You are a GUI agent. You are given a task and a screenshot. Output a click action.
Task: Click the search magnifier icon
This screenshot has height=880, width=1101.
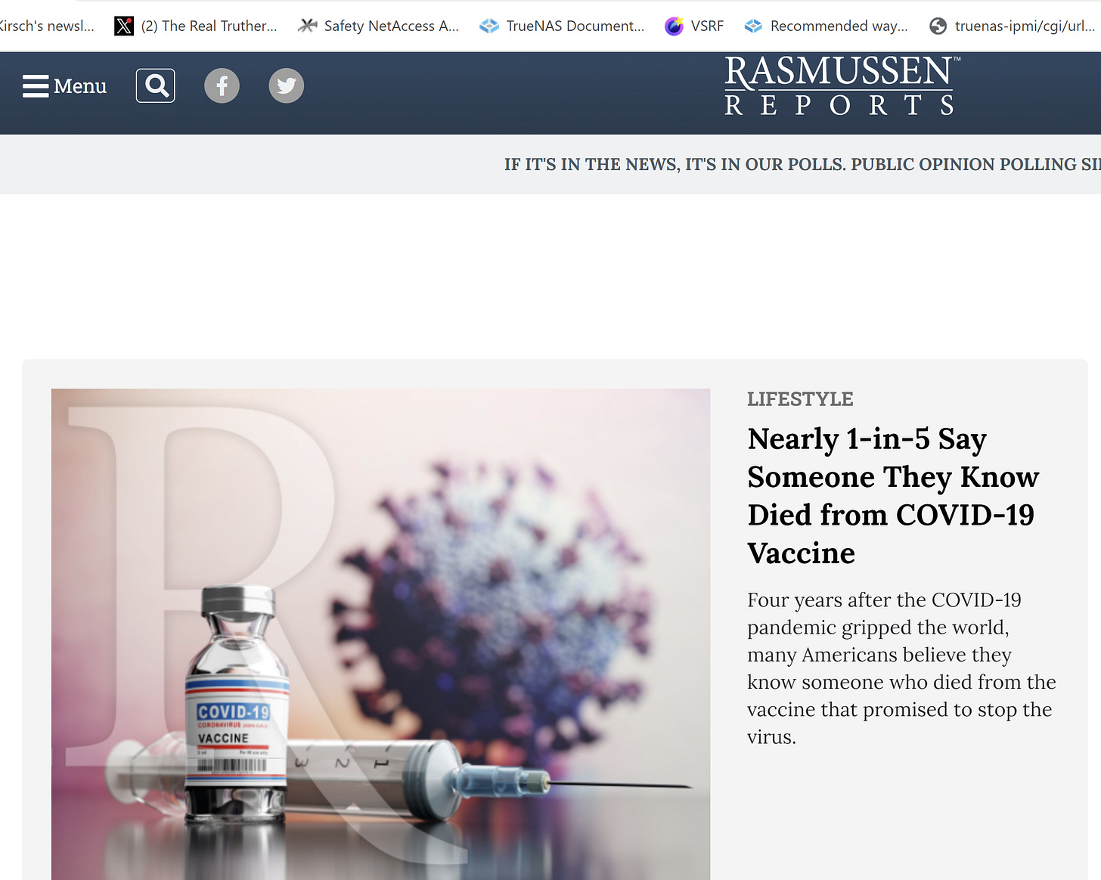pos(156,85)
